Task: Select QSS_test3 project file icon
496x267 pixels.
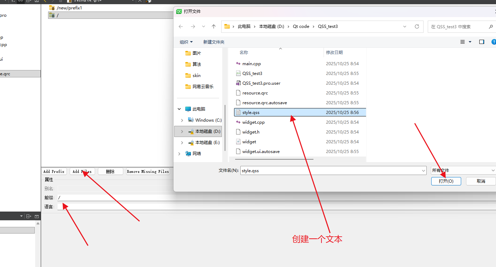Action: [x=238, y=74]
